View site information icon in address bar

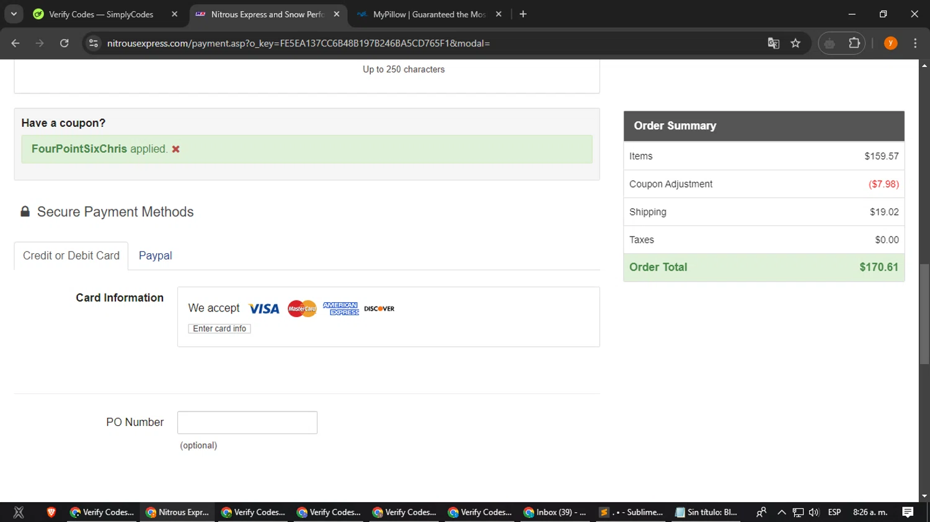(x=94, y=43)
